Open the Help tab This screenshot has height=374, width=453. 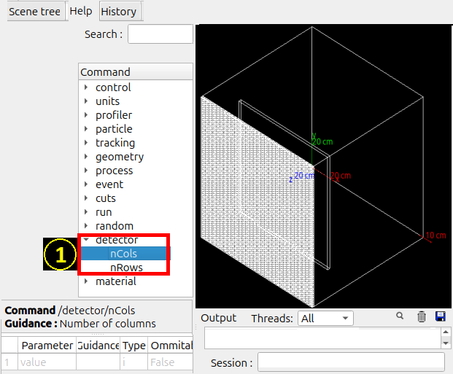81,11
